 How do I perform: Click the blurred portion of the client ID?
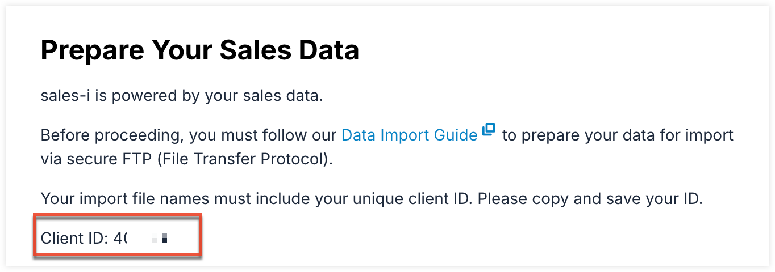pos(158,238)
